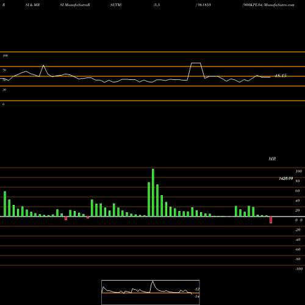Click the -14 label in mini chart
Image resolution: width=305 pixels, height=305 pixels.
coord(196,296)
